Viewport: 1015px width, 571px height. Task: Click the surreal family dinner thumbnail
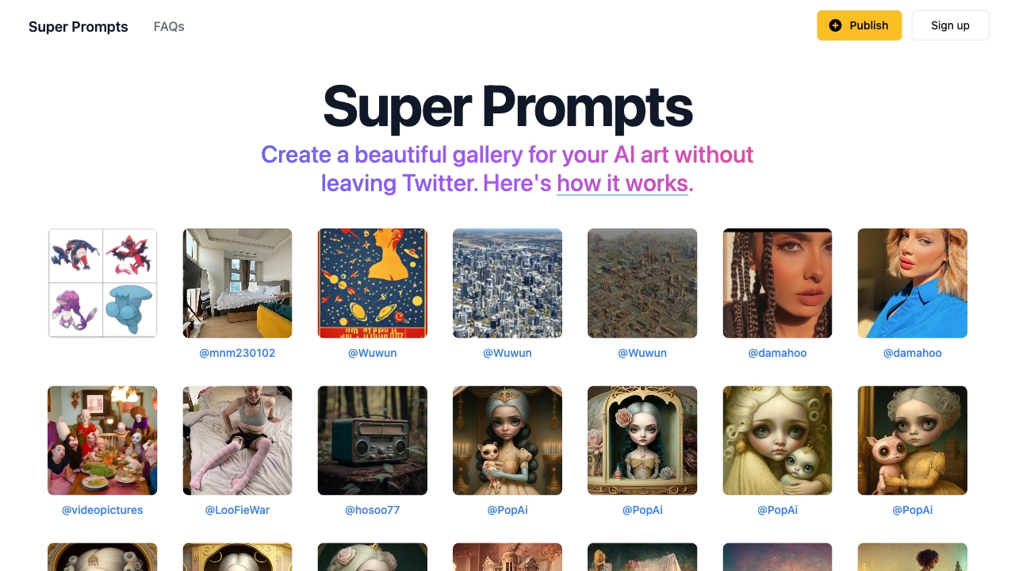(101, 440)
